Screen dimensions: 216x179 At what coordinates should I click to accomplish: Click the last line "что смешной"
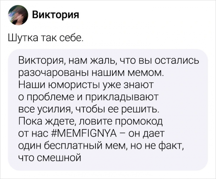(x=49, y=158)
